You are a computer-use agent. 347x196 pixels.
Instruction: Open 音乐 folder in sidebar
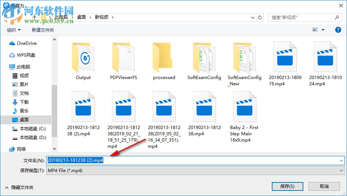pyautogui.click(x=21, y=111)
